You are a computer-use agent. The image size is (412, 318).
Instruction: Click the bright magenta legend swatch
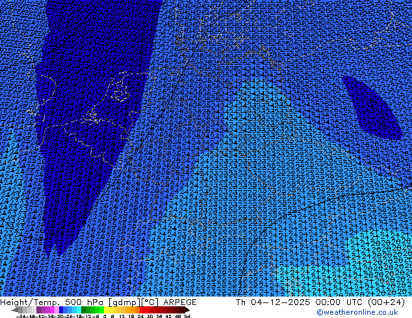52,310
